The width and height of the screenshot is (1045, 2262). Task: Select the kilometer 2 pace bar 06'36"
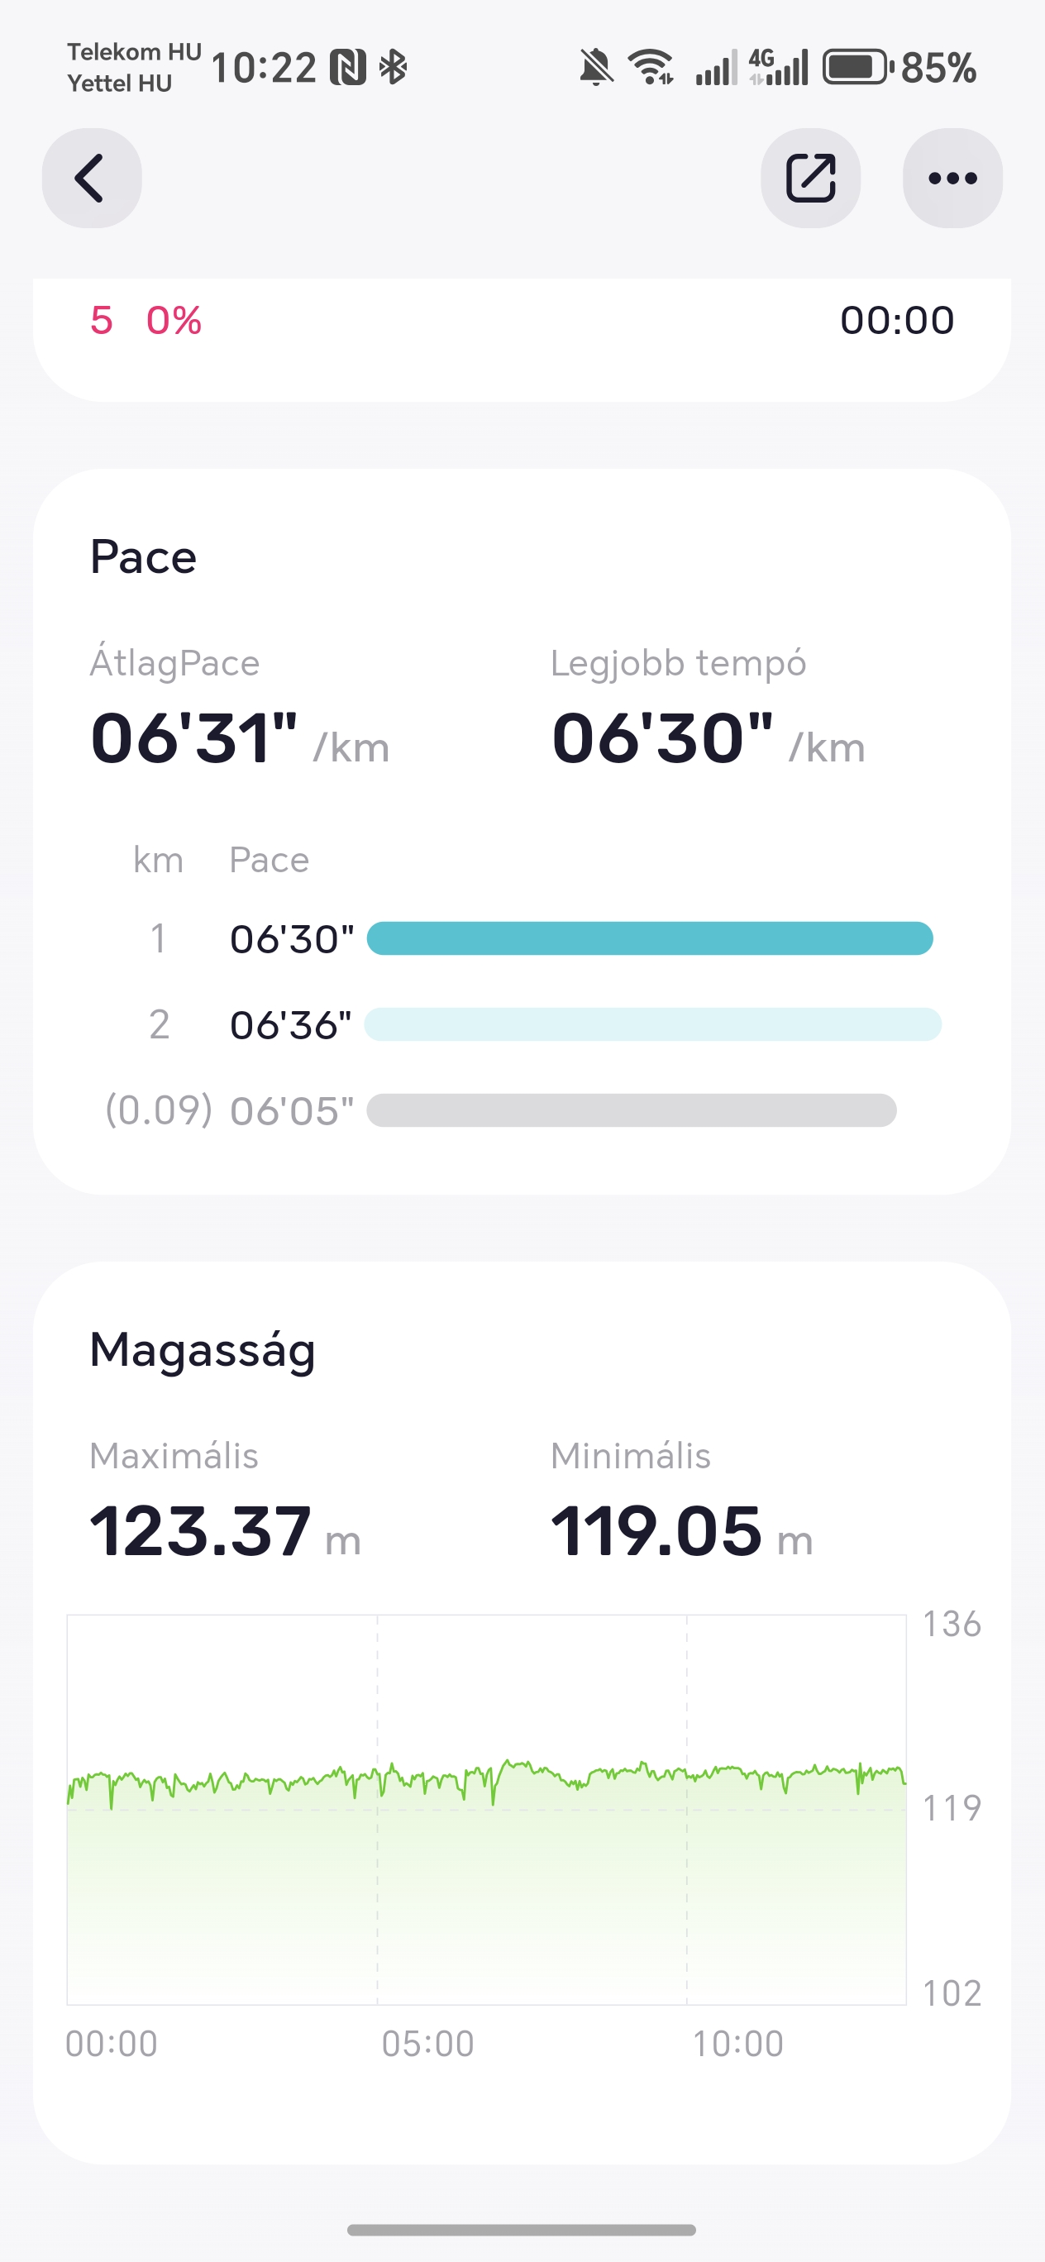[652, 1024]
